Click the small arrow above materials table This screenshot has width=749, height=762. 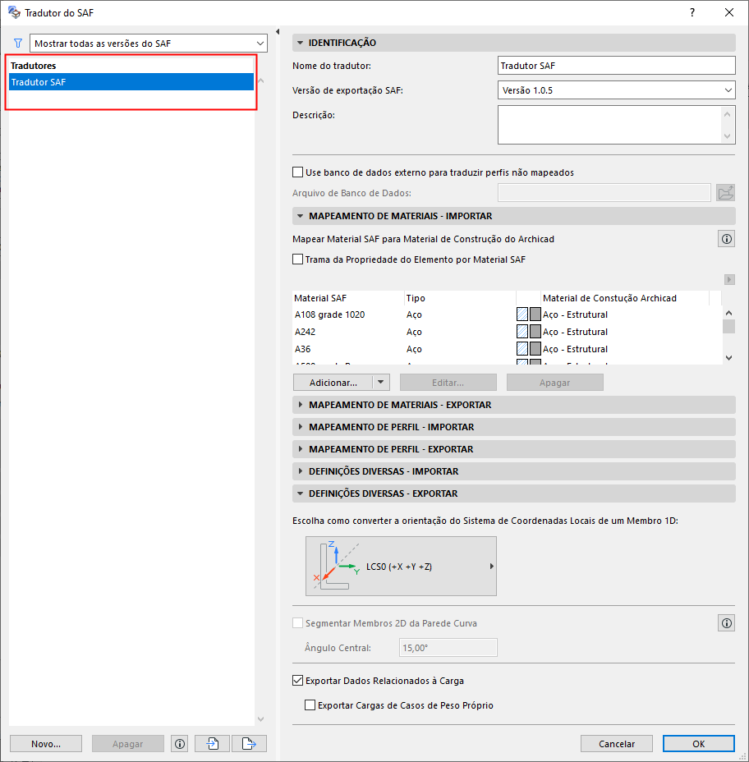pyautogui.click(x=729, y=279)
